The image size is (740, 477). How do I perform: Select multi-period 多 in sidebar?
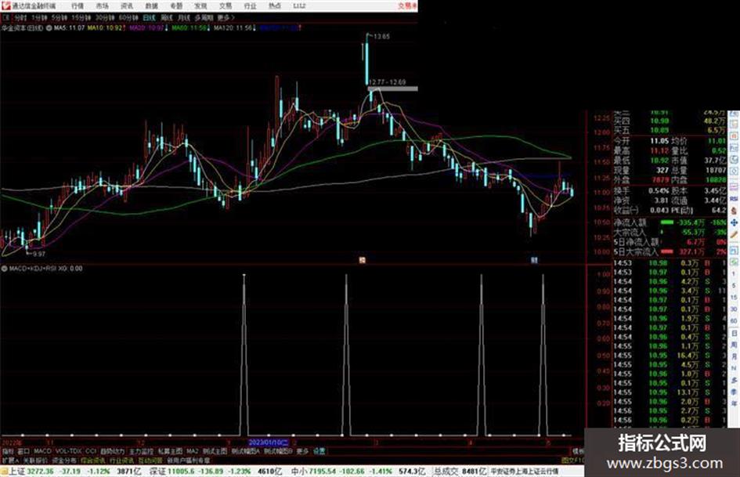click(734, 379)
